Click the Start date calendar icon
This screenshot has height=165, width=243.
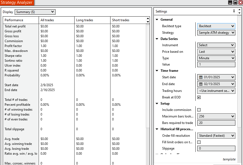click(x=201, y=77)
